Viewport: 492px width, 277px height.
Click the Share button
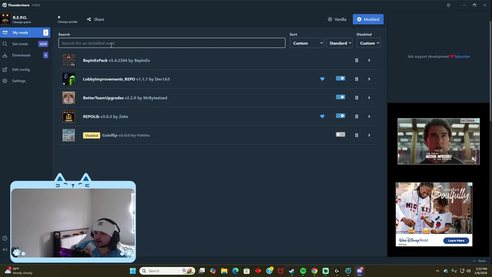(95, 19)
